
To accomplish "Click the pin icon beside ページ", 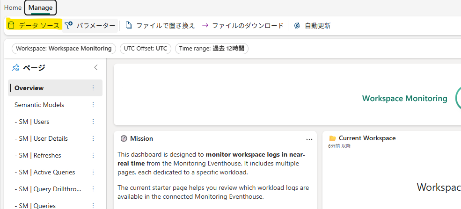I will (x=15, y=68).
